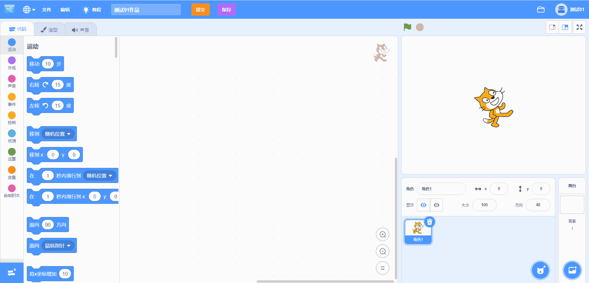Hide the sprite with crossed-eye icon
The height and width of the screenshot is (283, 589).
pos(436,205)
